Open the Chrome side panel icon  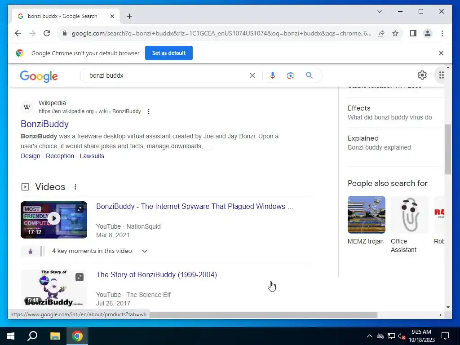(x=413, y=33)
